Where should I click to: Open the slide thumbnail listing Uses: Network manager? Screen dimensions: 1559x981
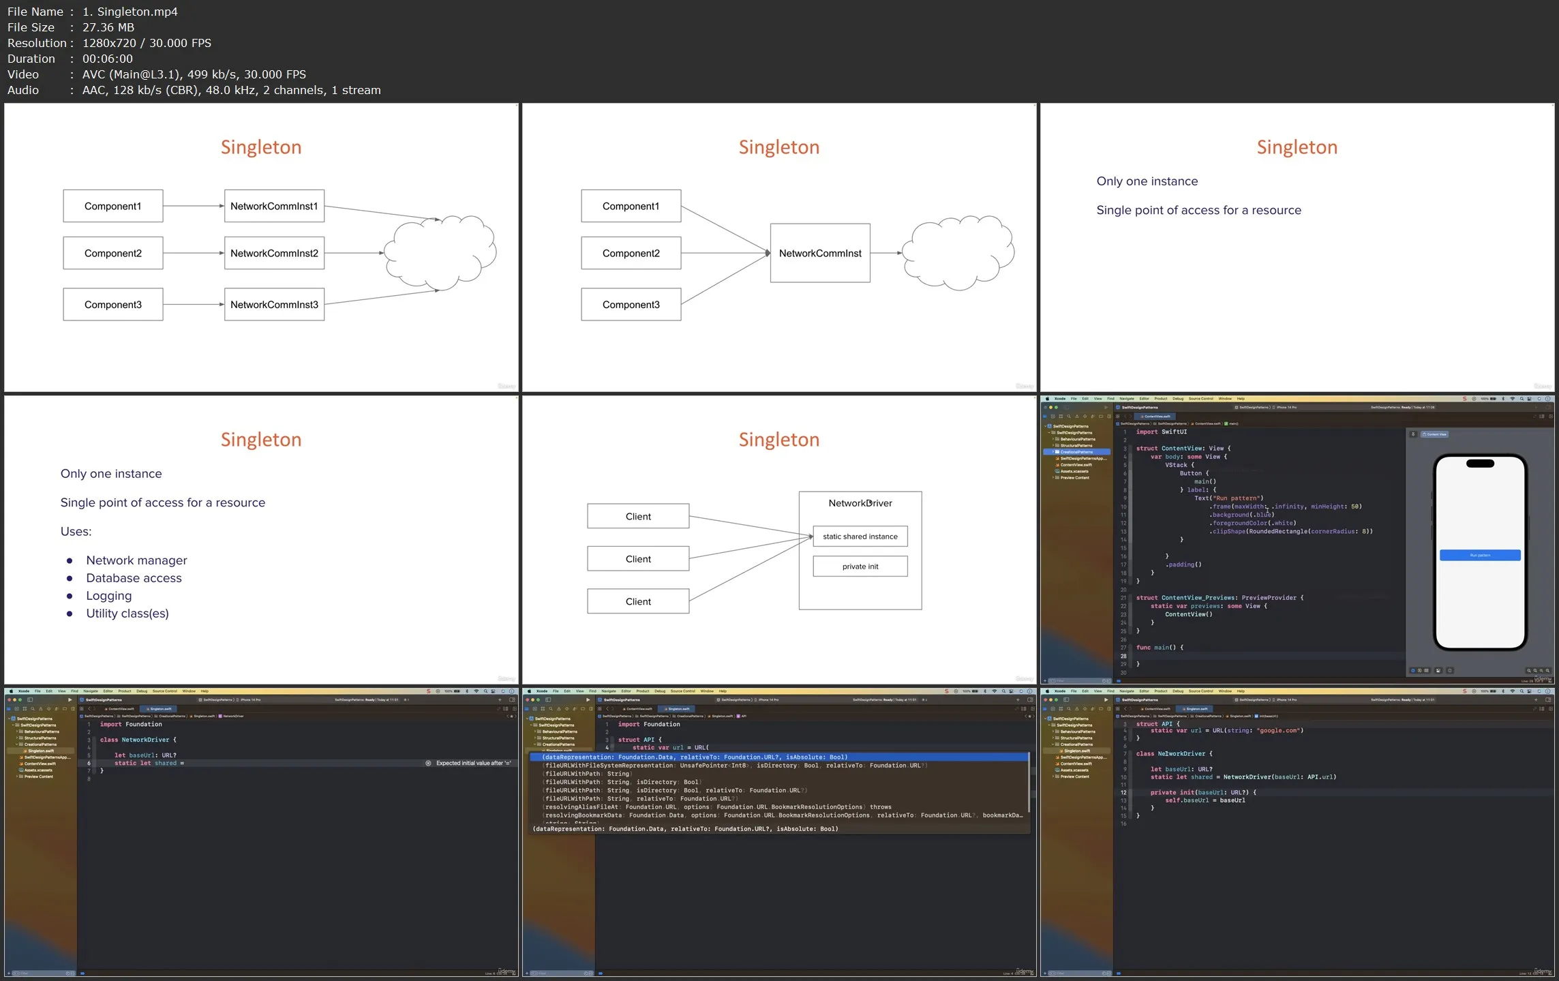pyautogui.click(x=261, y=540)
